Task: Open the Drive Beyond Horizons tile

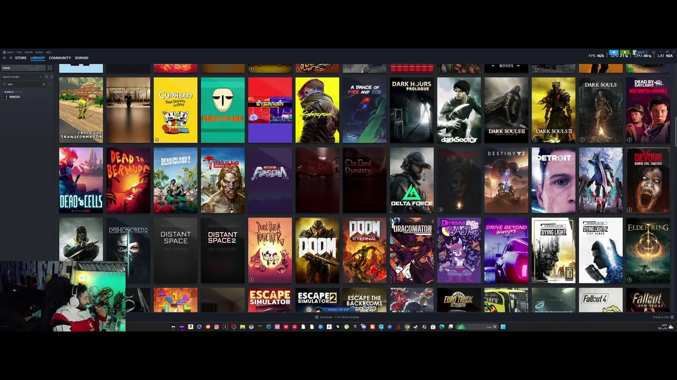Action: point(507,251)
